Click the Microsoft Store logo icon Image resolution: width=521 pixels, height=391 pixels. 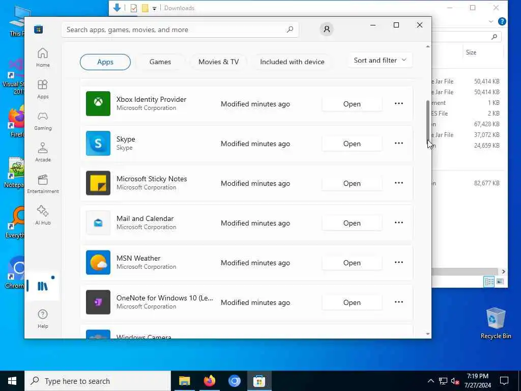(39, 29)
